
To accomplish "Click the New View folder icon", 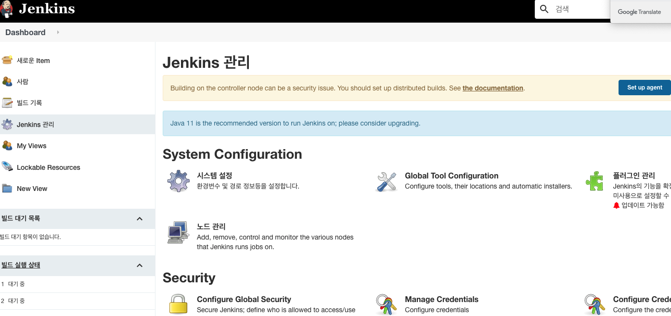I will (7, 188).
